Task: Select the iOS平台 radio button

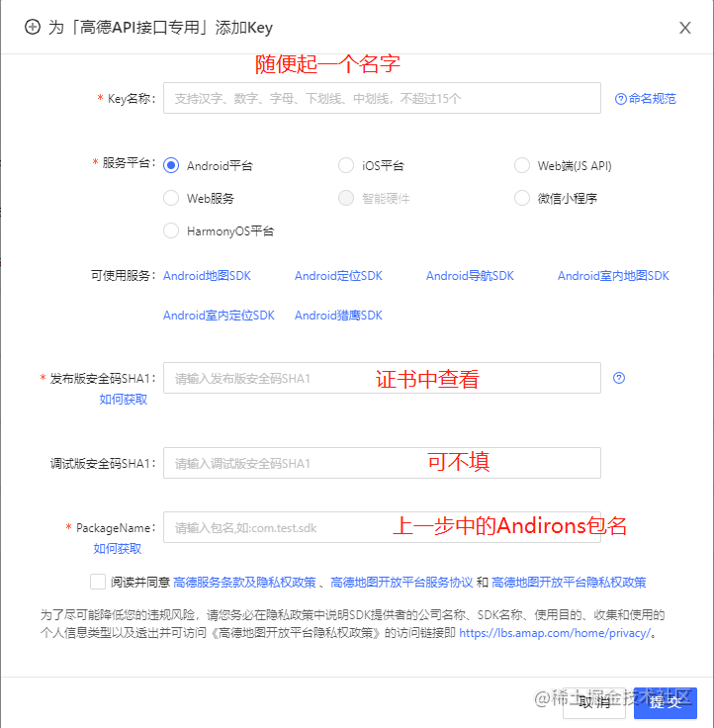Action: tap(346, 165)
